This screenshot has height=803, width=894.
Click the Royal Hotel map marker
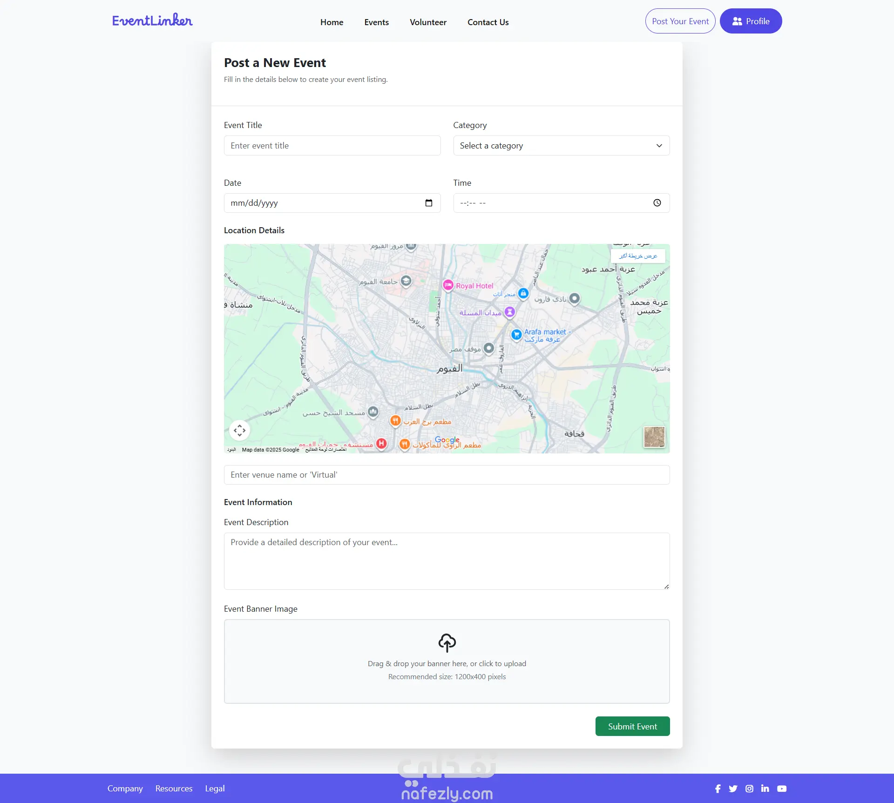(x=448, y=285)
